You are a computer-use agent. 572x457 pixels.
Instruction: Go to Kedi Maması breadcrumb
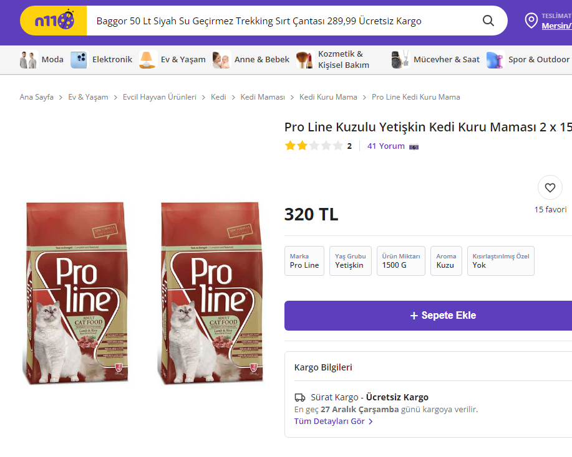click(x=263, y=97)
